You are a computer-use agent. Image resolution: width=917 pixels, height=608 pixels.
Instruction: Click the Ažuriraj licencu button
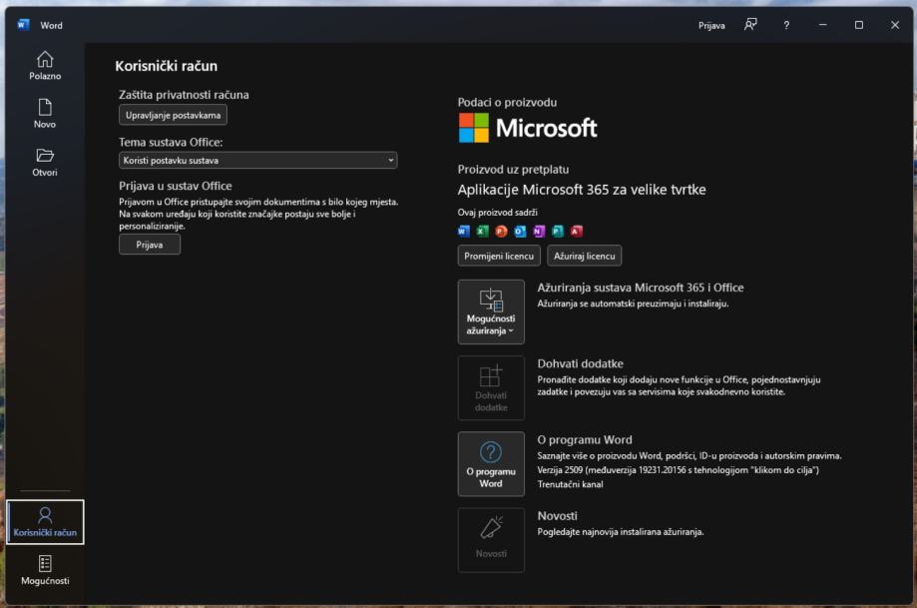(x=584, y=256)
